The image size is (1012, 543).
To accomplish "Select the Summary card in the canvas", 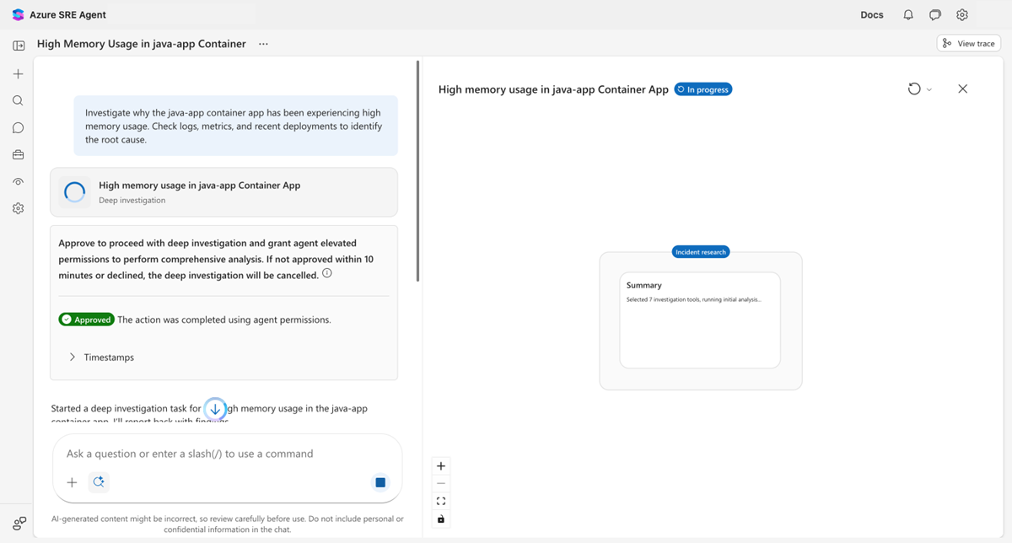I will coord(700,320).
